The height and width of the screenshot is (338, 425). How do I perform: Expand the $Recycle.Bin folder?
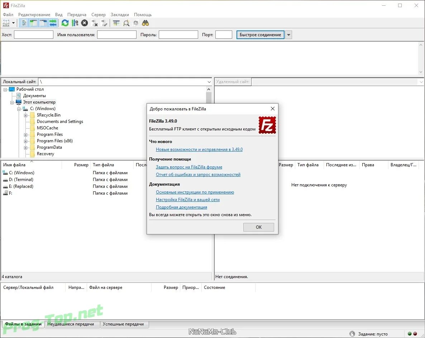click(25, 115)
